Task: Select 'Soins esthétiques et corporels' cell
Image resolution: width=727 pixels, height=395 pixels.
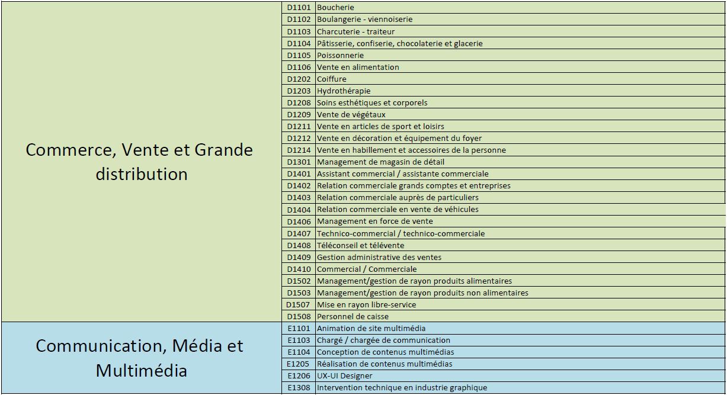Action: [x=521, y=102]
